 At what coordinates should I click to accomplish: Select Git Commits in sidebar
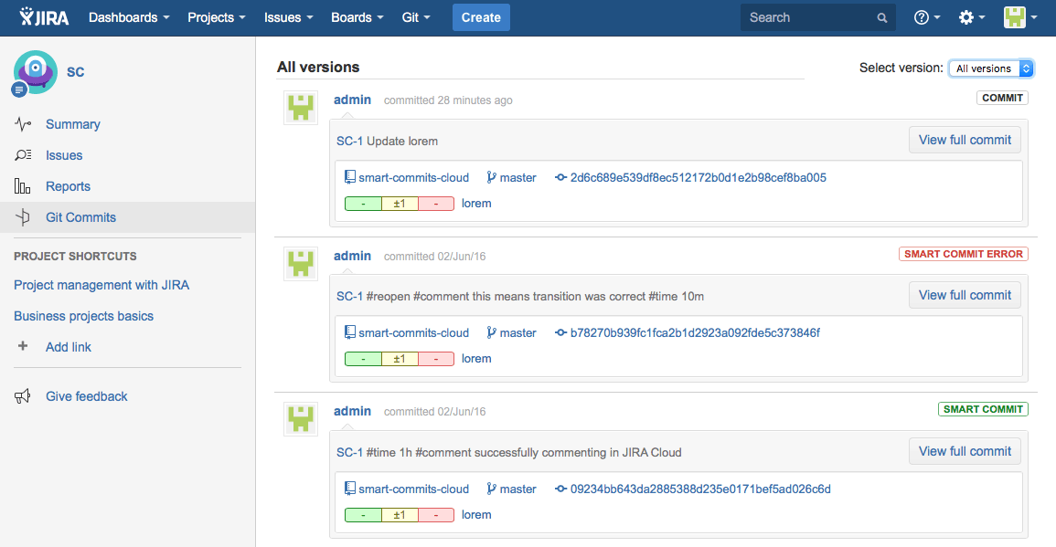coord(80,217)
